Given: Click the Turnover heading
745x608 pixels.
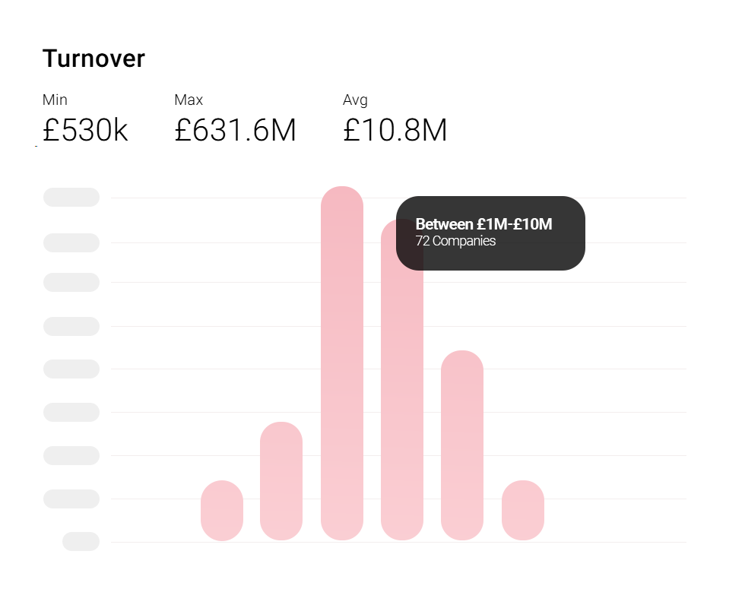Looking at the screenshot, I should pos(94,59).
